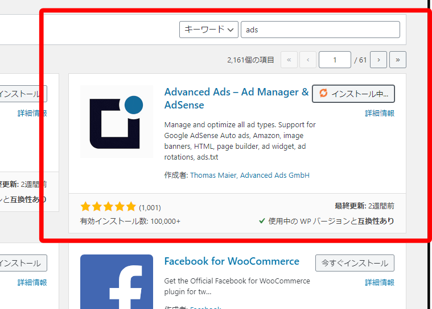Click the 2,161個の項目 item count text
This screenshot has width=432, height=309.
point(250,60)
